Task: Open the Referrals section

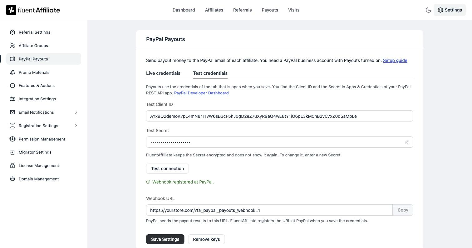Action: click(x=242, y=10)
